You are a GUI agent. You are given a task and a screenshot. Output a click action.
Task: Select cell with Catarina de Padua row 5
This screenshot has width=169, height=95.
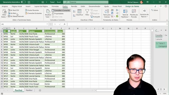point(36,42)
